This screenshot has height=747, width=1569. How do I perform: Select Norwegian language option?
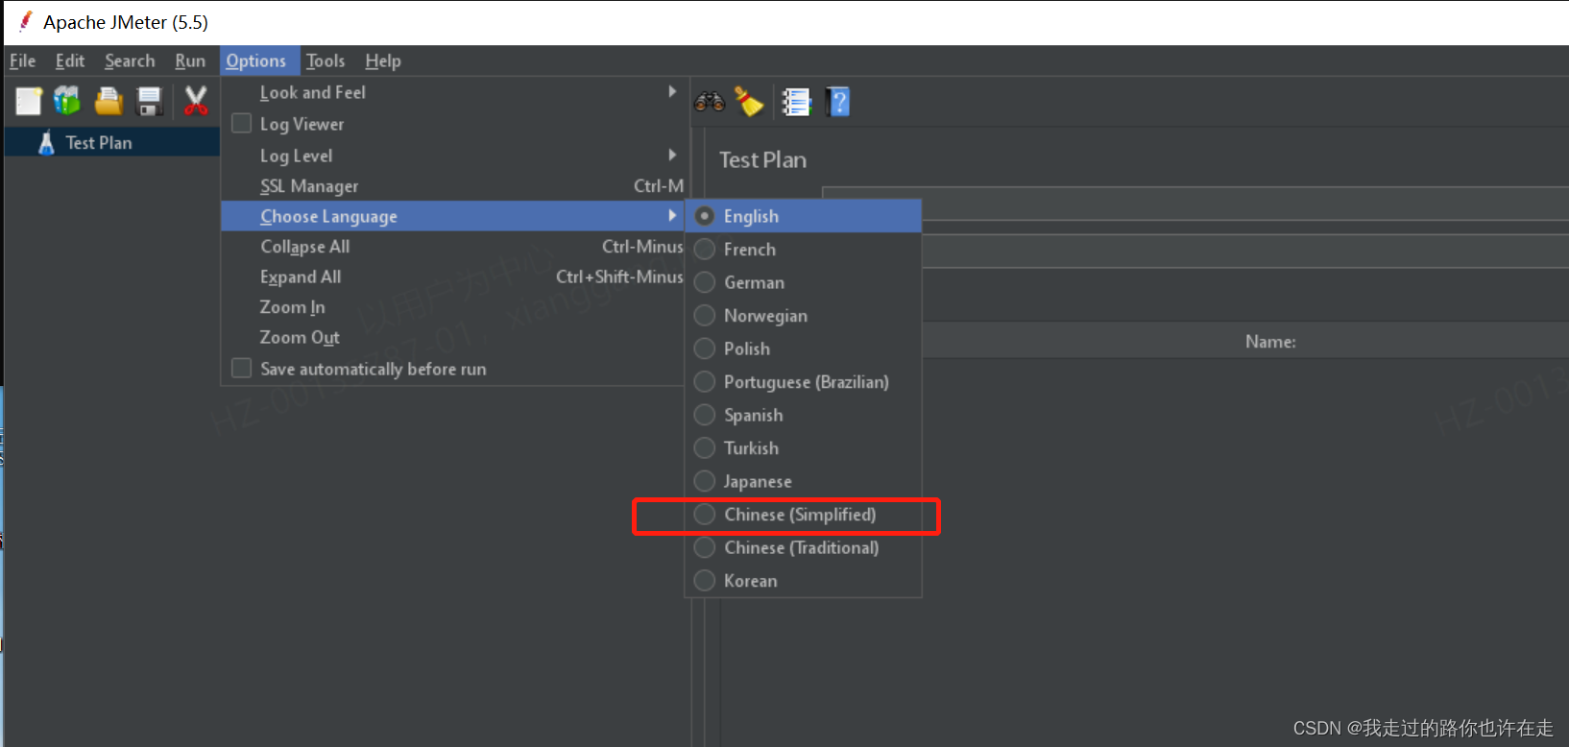(x=804, y=316)
